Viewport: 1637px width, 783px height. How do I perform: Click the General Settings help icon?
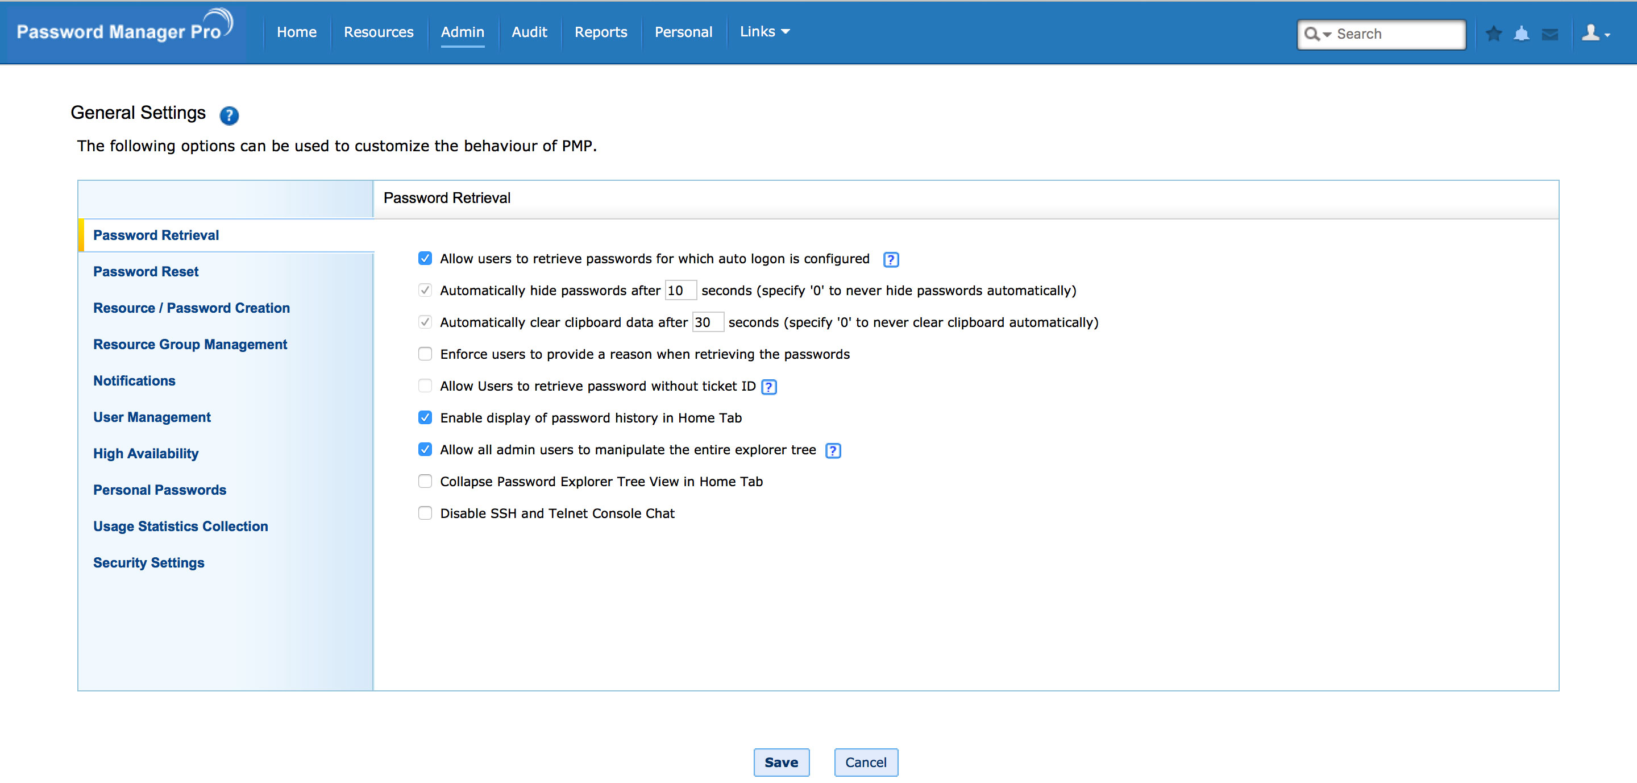(228, 115)
